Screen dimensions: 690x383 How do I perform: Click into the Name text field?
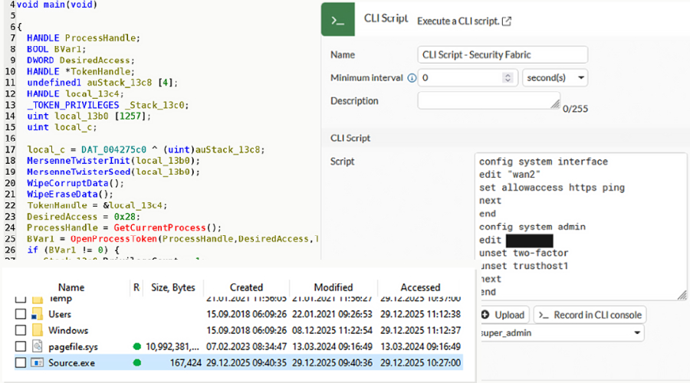click(x=502, y=55)
